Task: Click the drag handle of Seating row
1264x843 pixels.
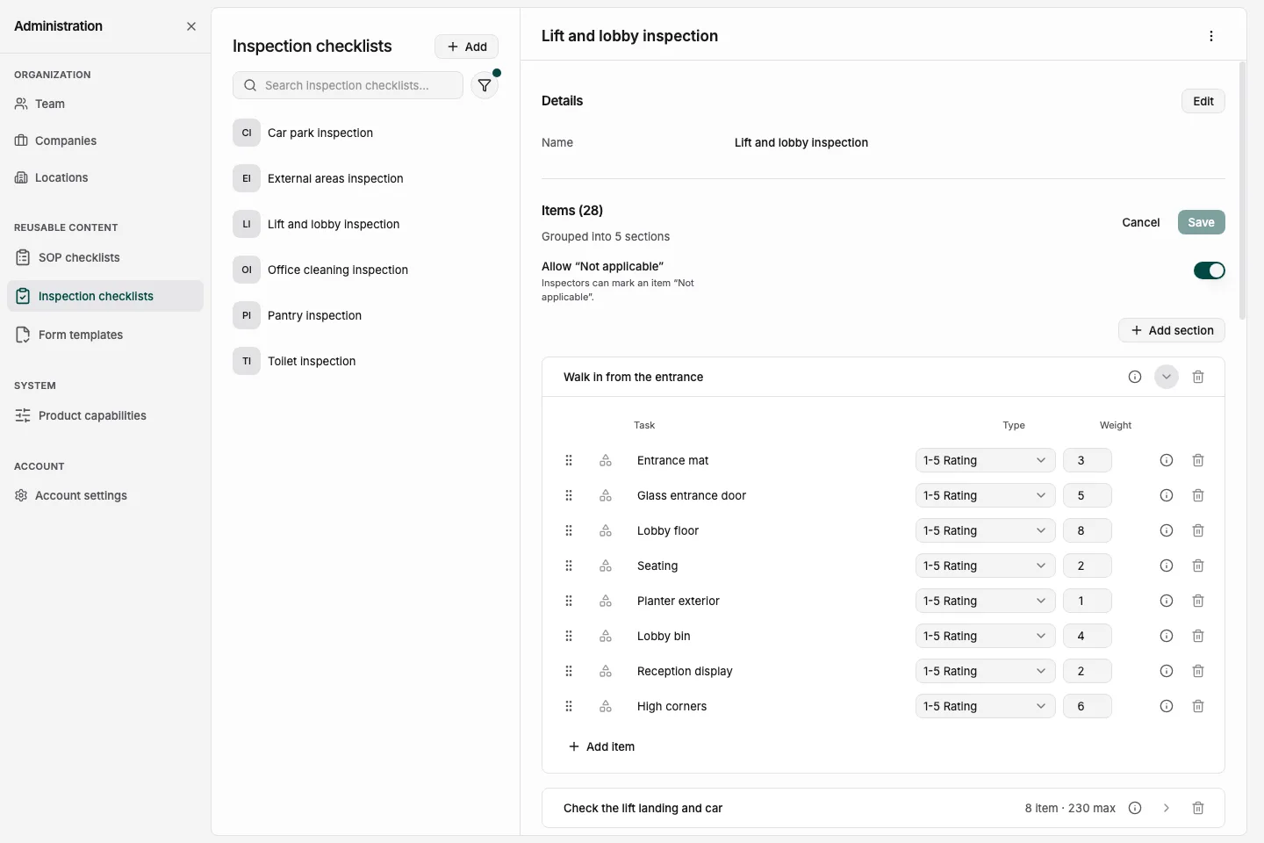Action: 569,566
